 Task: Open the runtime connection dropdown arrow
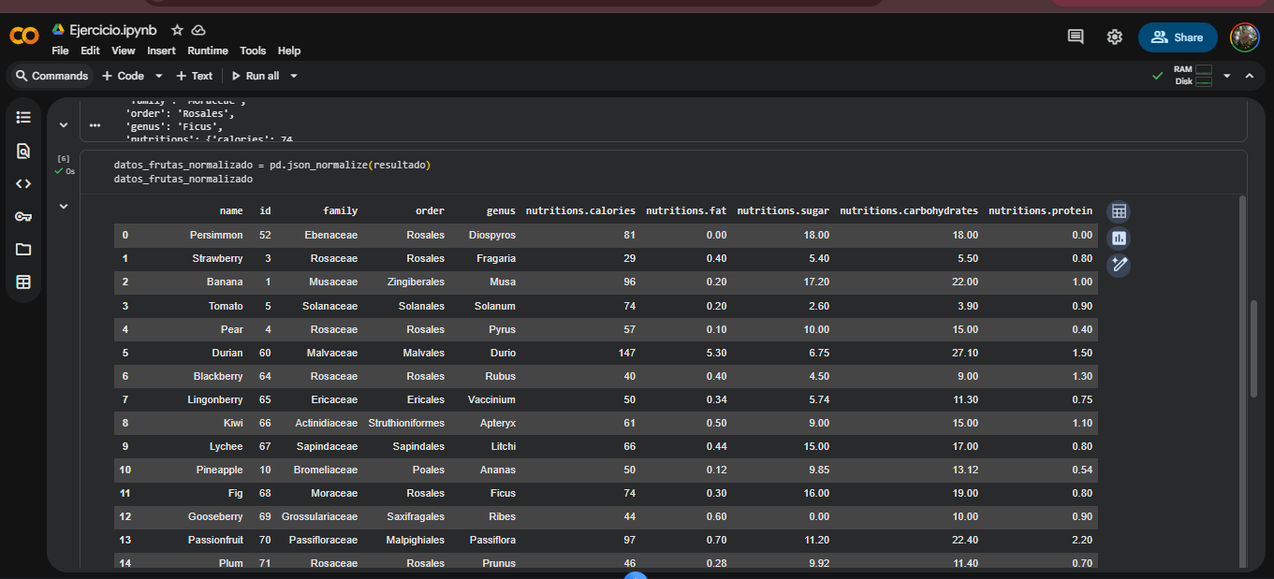(1226, 76)
